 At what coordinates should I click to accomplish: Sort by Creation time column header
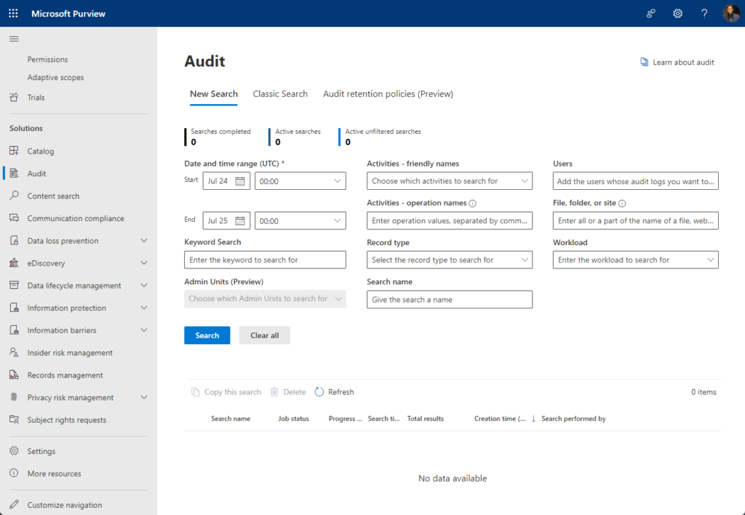tap(500, 418)
